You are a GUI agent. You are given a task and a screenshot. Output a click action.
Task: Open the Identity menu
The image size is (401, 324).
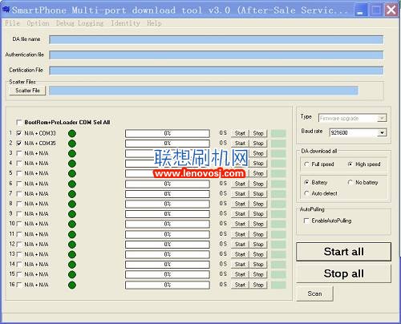point(125,23)
